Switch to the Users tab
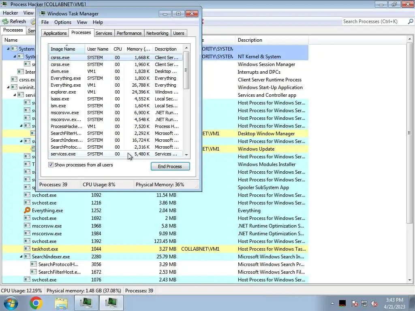 coord(179,33)
